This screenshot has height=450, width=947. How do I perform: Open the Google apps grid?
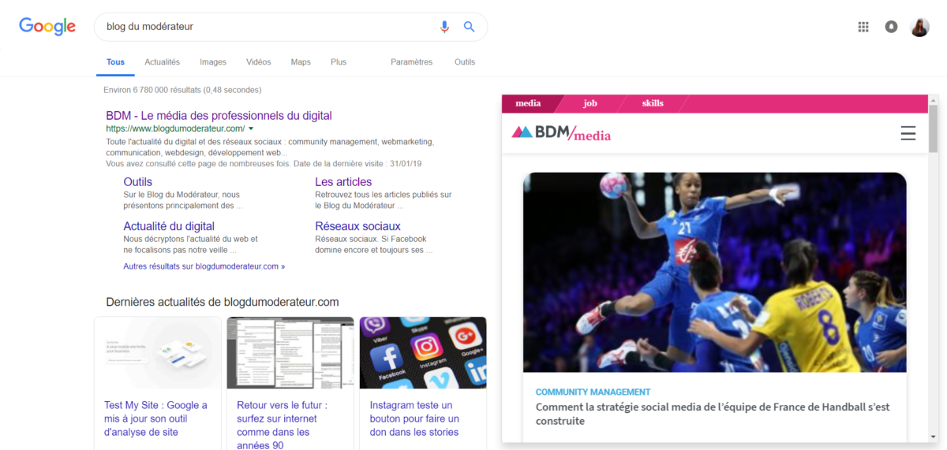point(863,27)
